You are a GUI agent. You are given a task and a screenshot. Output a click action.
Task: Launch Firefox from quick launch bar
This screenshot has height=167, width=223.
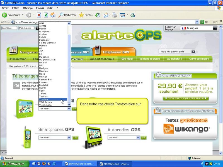tap(44, 164)
